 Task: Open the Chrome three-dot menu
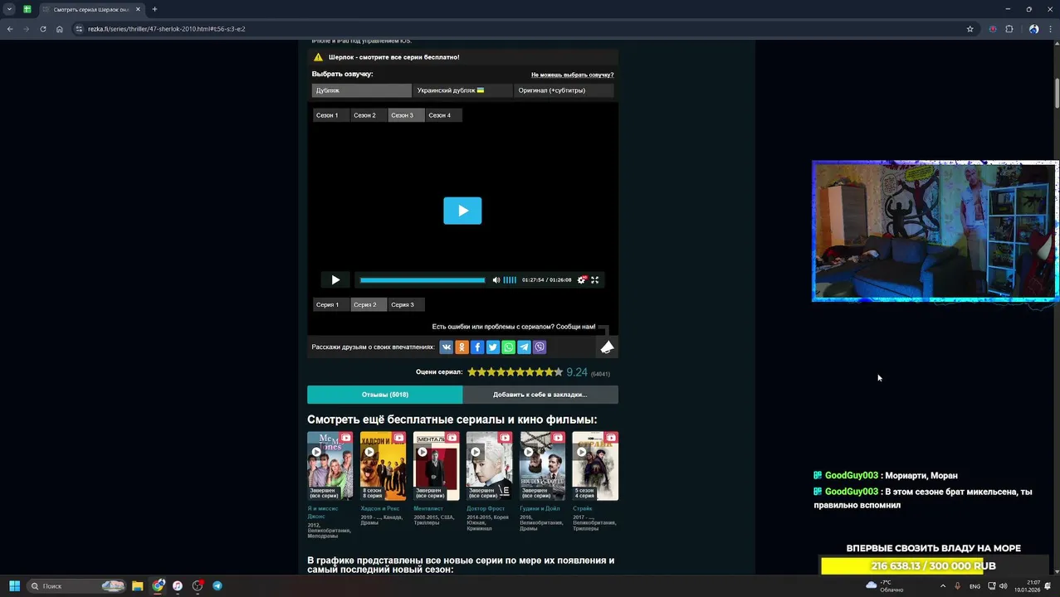[x=1049, y=29]
